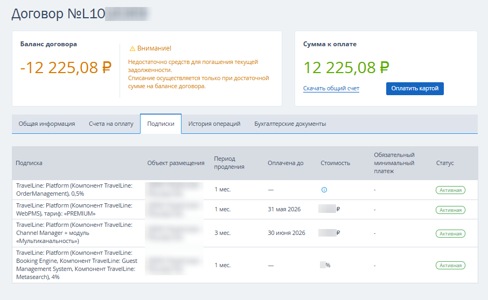Image resolution: width=488 pixels, height=300 pixels.
Task: Select the WebPMS тариф «PREMIUM» subscription name
Action: [74, 209]
